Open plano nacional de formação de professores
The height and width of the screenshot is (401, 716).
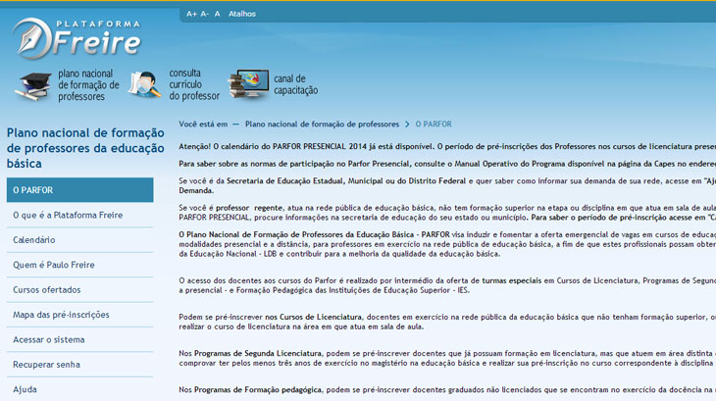click(x=88, y=85)
